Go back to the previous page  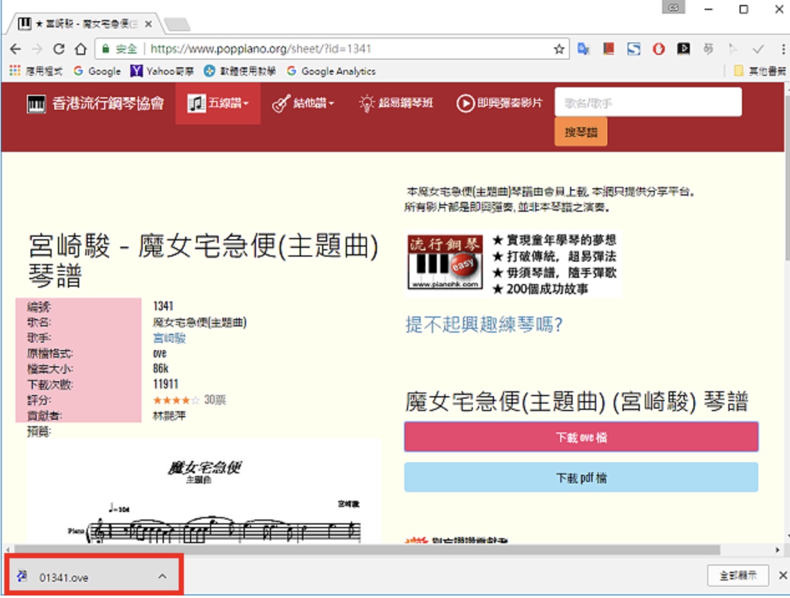[16, 49]
